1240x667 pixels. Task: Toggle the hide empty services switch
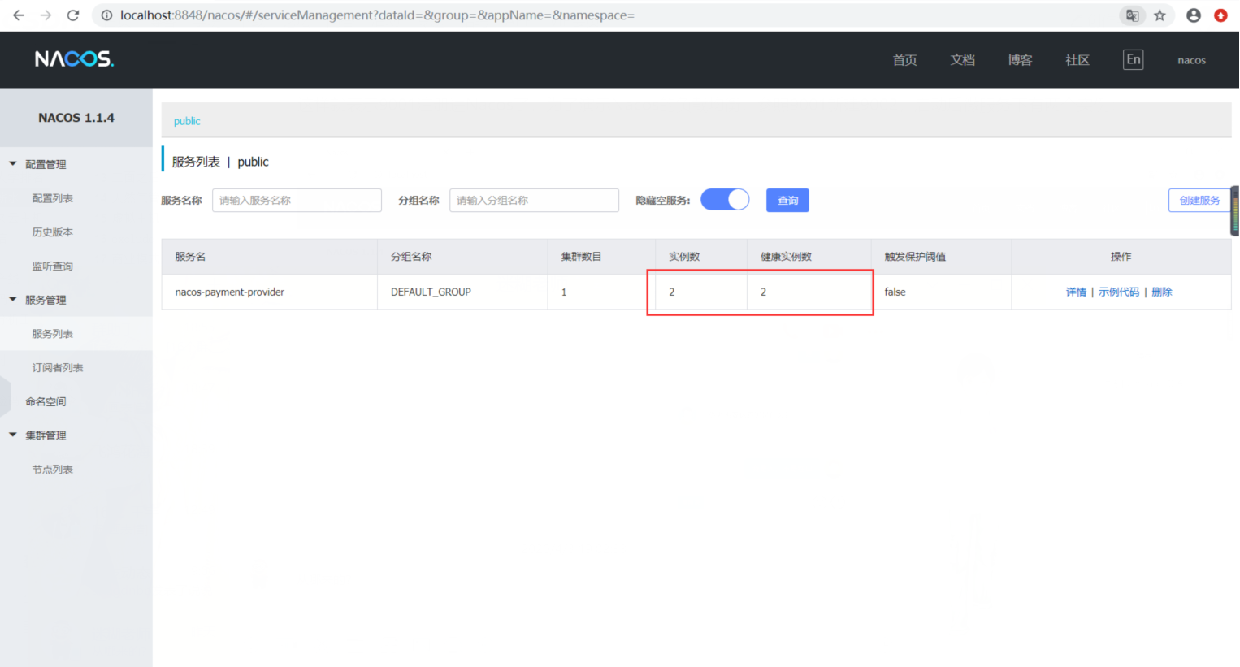coord(725,200)
